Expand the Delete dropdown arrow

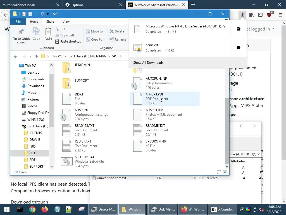point(126,31)
